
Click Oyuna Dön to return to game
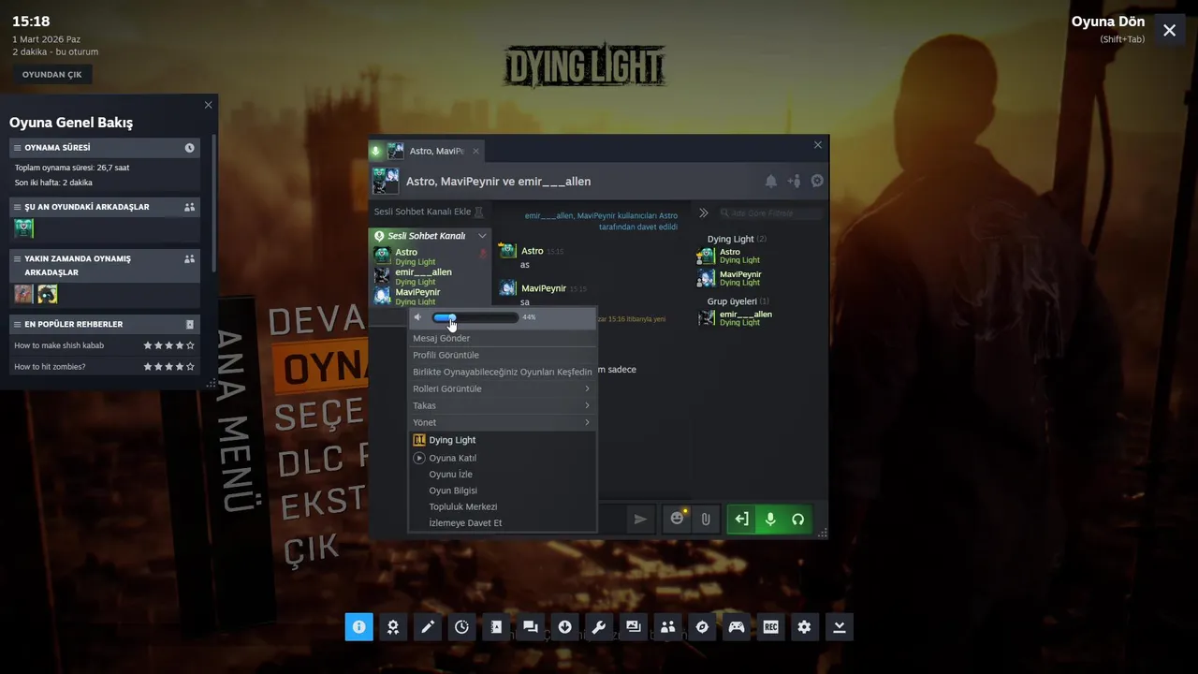pos(1108,22)
